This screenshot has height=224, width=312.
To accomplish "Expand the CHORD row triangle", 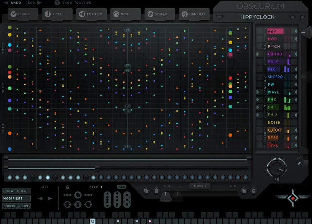I will 258,54.
